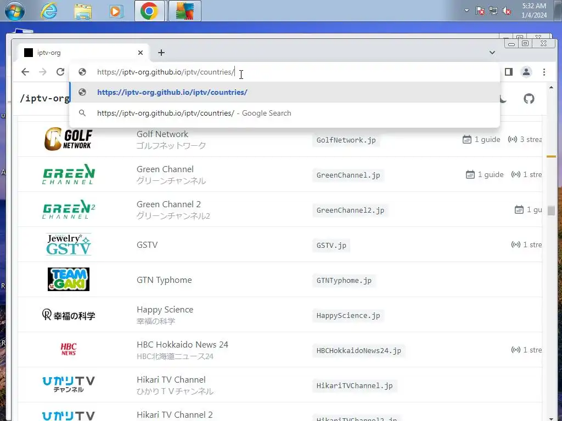Click the Green Channel logo

(x=69, y=174)
